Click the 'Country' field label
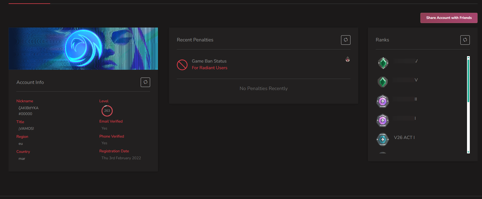The width and height of the screenshot is (482, 199). point(23,152)
